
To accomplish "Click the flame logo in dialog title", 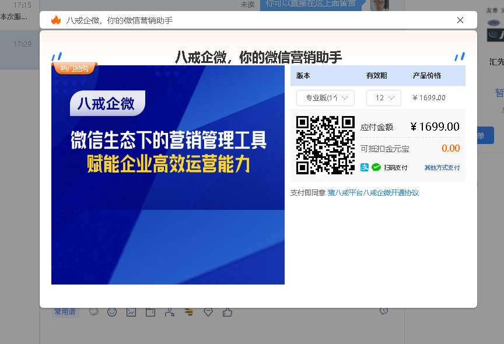I will pos(56,20).
